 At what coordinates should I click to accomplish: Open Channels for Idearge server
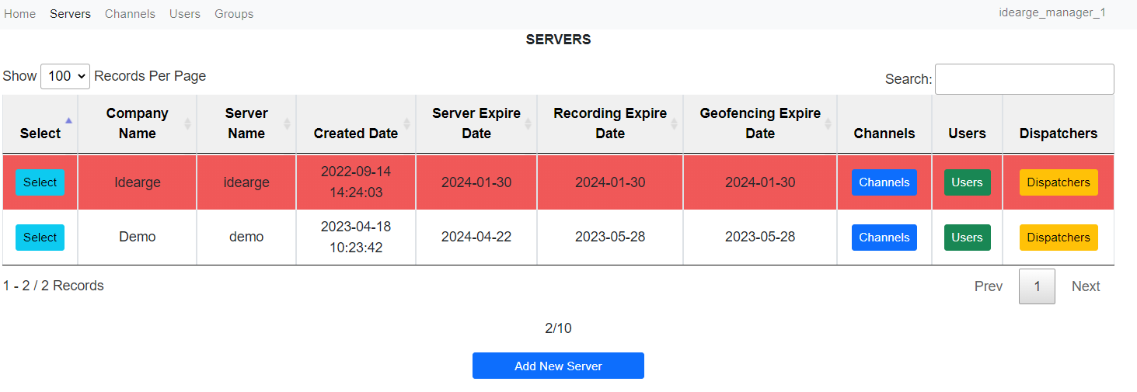[884, 182]
